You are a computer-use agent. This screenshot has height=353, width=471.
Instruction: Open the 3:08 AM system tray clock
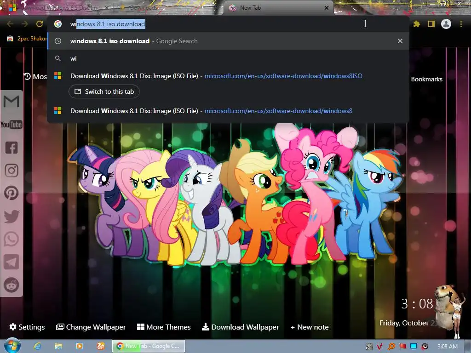pyautogui.click(x=448, y=347)
